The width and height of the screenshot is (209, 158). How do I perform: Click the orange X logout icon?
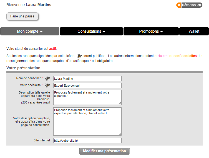coord(179,5)
